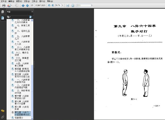The width and height of the screenshot is (165, 120).
Task: Click the collaborate/share document icon
Action: [x=9, y=6]
